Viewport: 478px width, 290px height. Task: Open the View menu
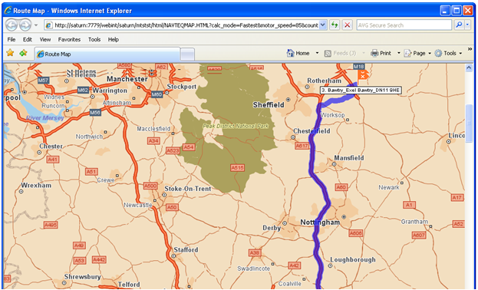(45, 39)
